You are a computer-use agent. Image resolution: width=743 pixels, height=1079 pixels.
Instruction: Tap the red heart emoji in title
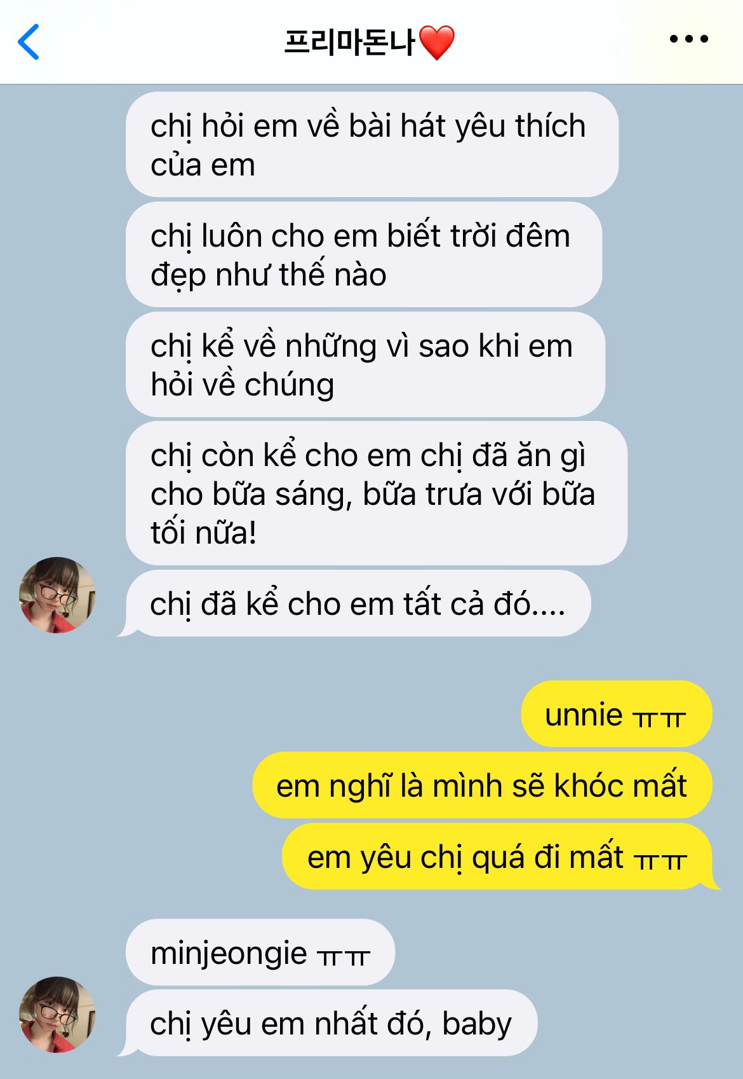click(x=437, y=43)
